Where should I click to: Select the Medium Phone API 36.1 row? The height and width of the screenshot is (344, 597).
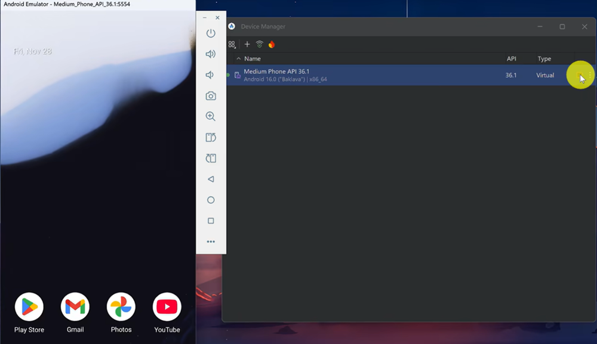[x=358, y=75]
